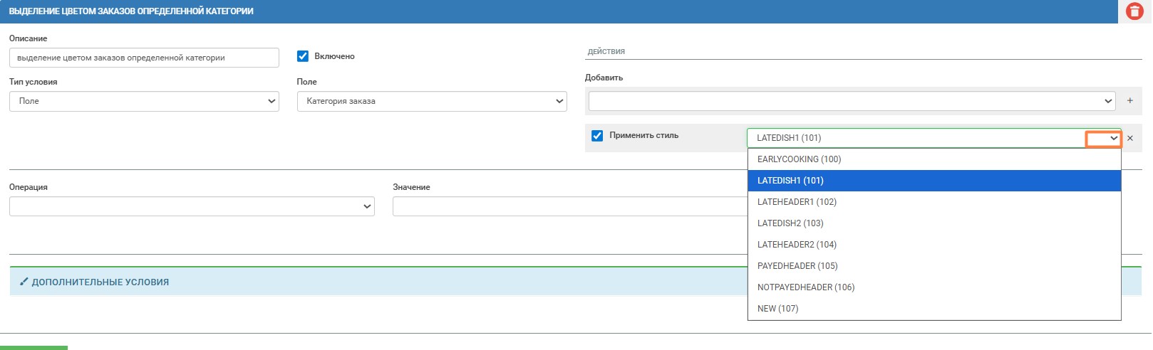The image size is (1153, 350).
Task: Open the Добавить action dropdown
Action: [852, 101]
